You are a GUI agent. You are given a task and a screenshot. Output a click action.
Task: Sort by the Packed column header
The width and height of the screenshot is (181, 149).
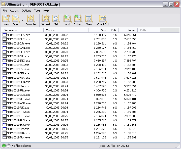click(x=128, y=30)
